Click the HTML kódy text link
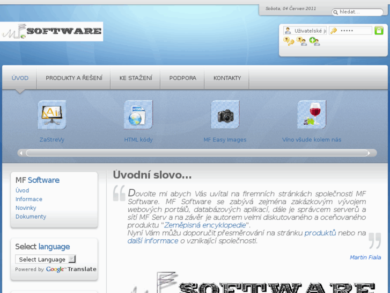This screenshot has width=390, height=293. tap(138, 140)
